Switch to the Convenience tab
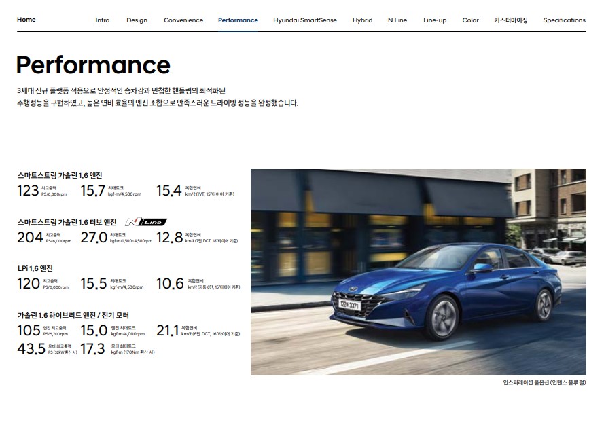 coord(183,20)
